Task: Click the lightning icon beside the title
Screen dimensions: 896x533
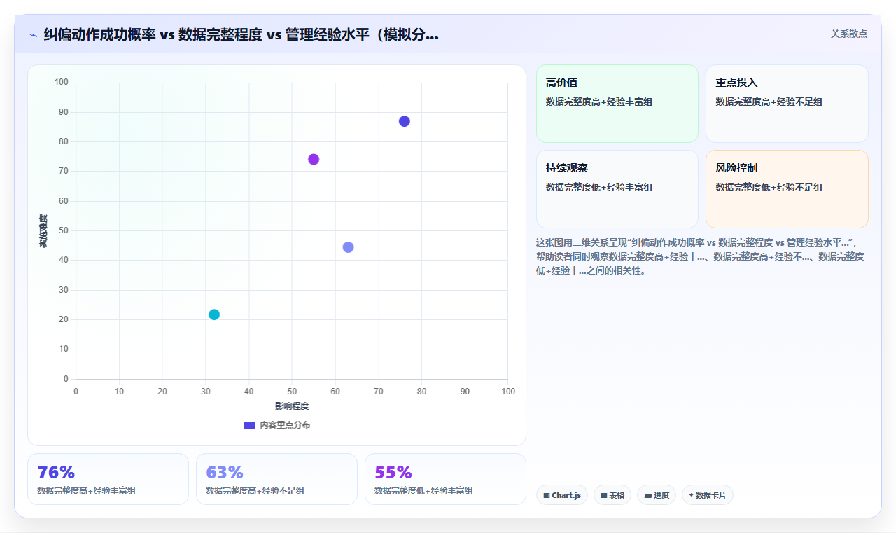Action: (33, 35)
